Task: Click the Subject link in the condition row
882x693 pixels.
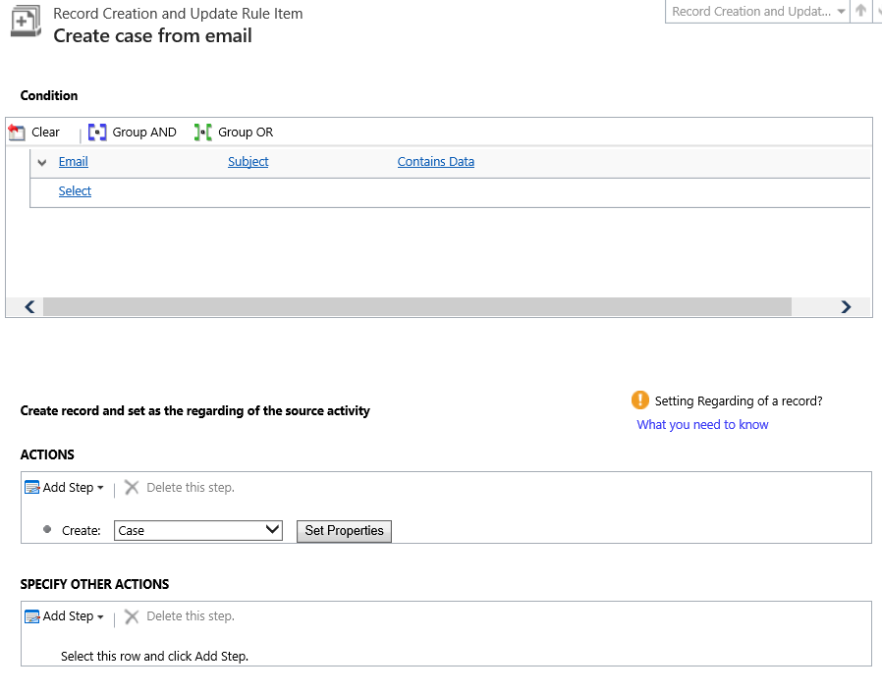Action: [248, 161]
